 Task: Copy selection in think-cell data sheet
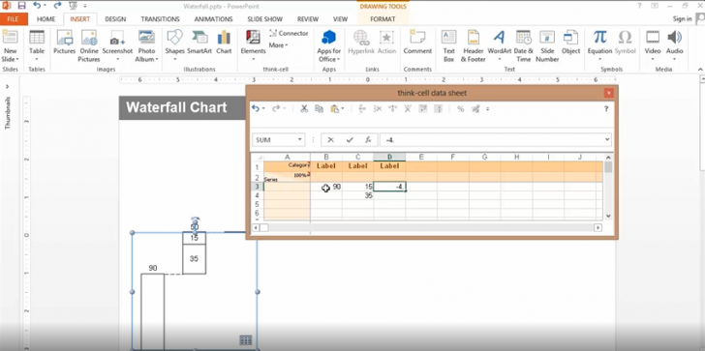[319, 108]
